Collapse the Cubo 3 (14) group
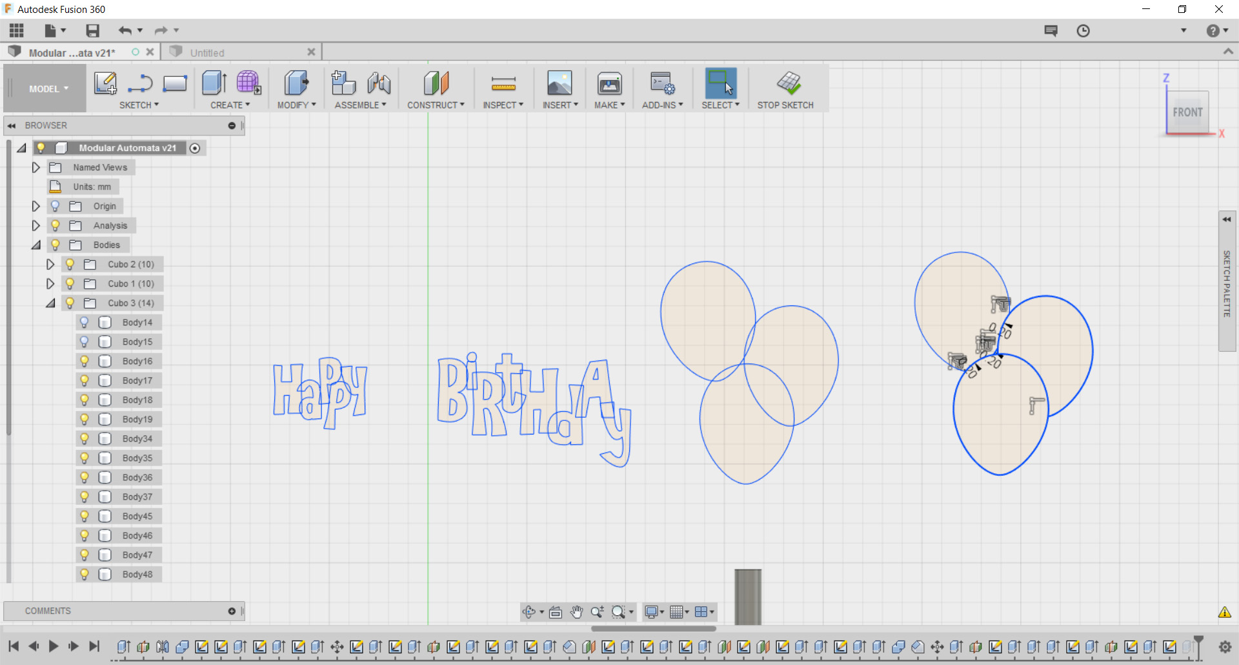This screenshot has height=665, width=1239. 50,303
